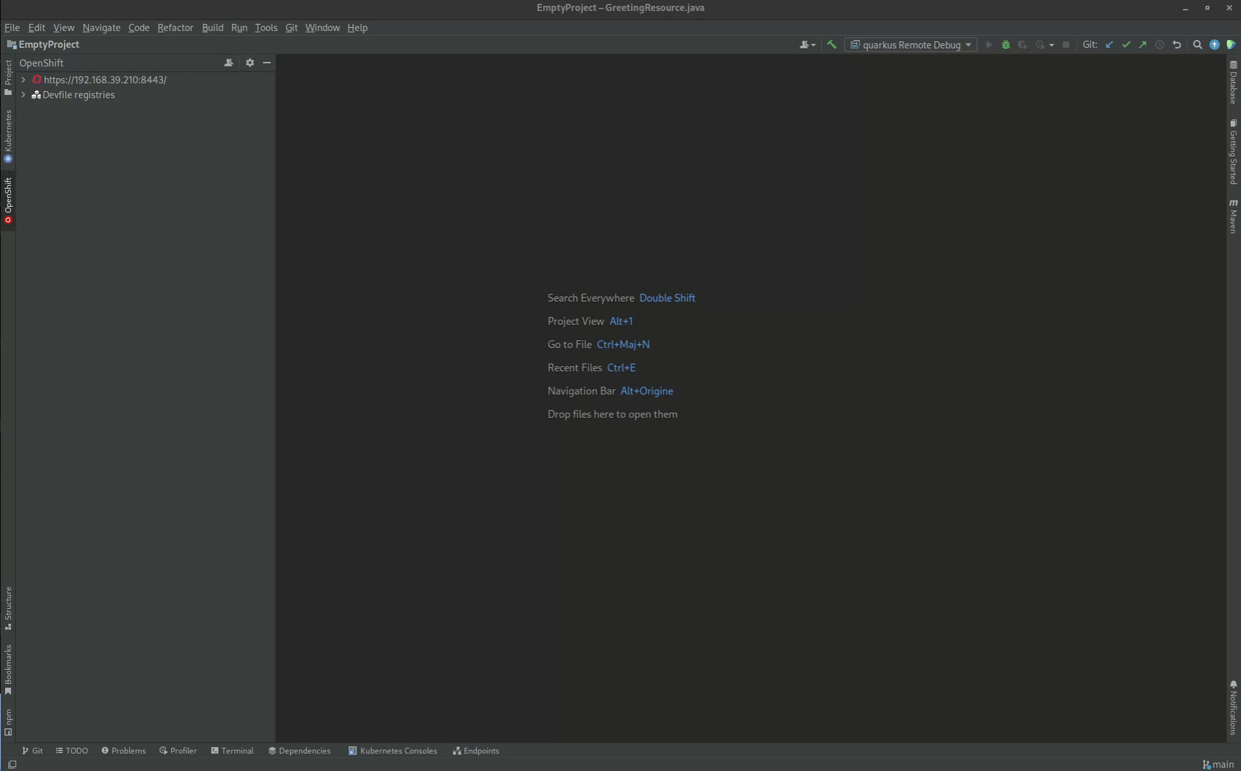Expand the OpenShift cluster URL tree item
Image resolution: width=1241 pixels, height=771 pixels.
(23, 79)
